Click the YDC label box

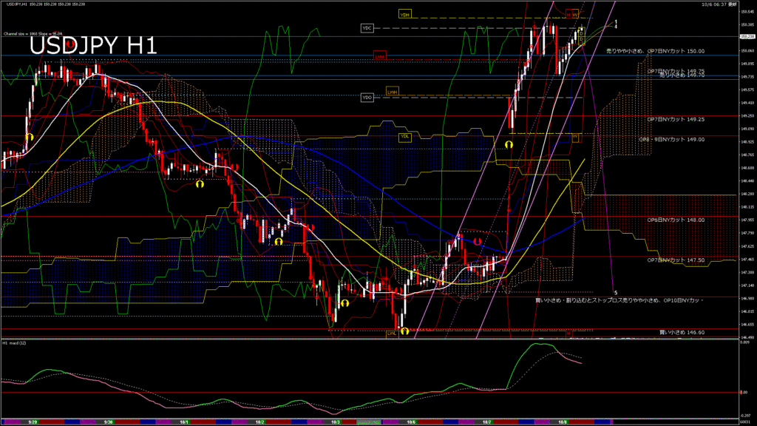[367, 28]
